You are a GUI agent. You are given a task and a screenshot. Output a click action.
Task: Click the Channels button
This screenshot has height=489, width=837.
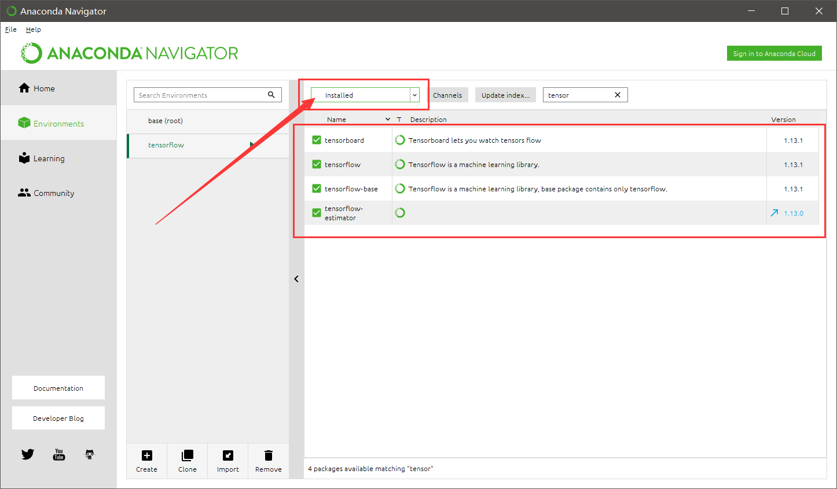[x=447, y=95]
